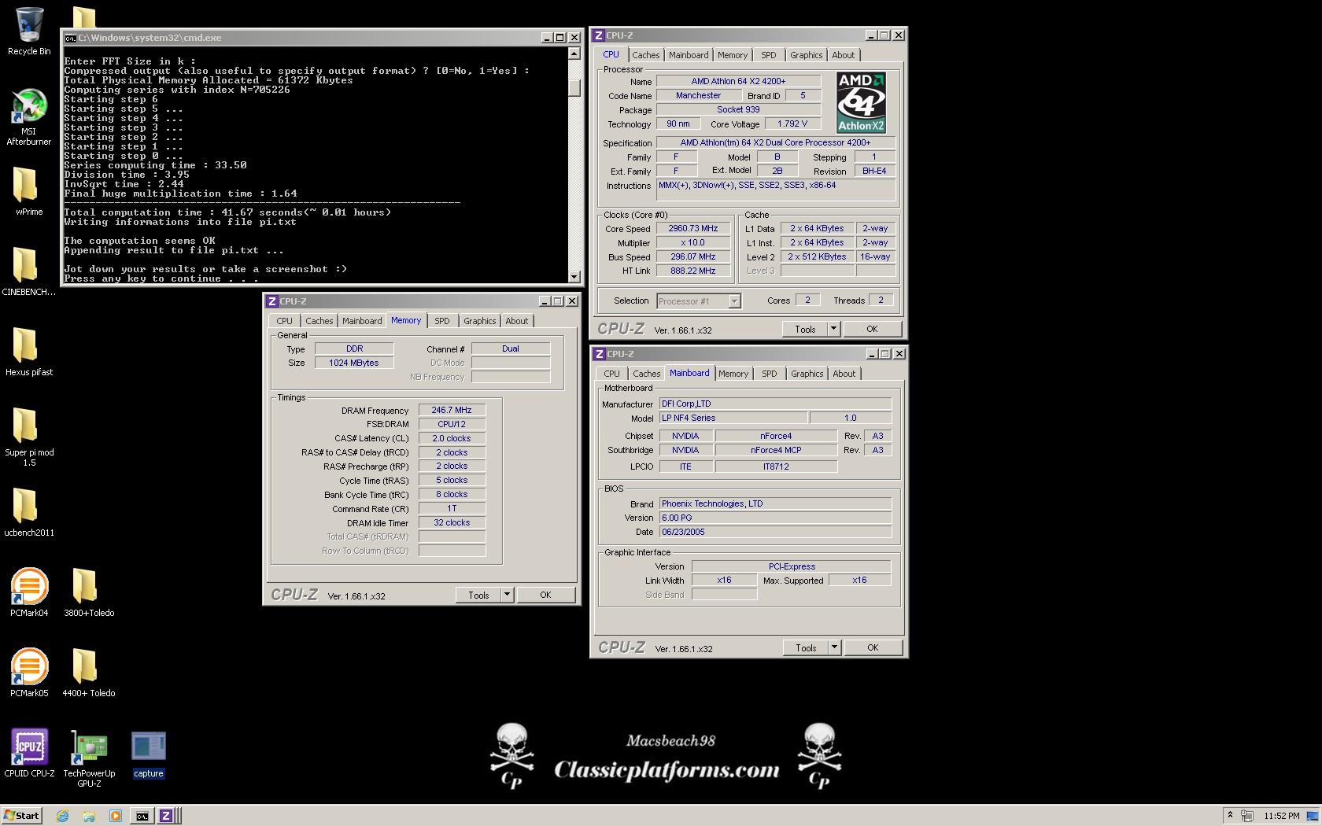Expand Tools dropdown arrow in Mainboard window
The height and width of the screenshot is (826, 1322).
tap(834, 647)
